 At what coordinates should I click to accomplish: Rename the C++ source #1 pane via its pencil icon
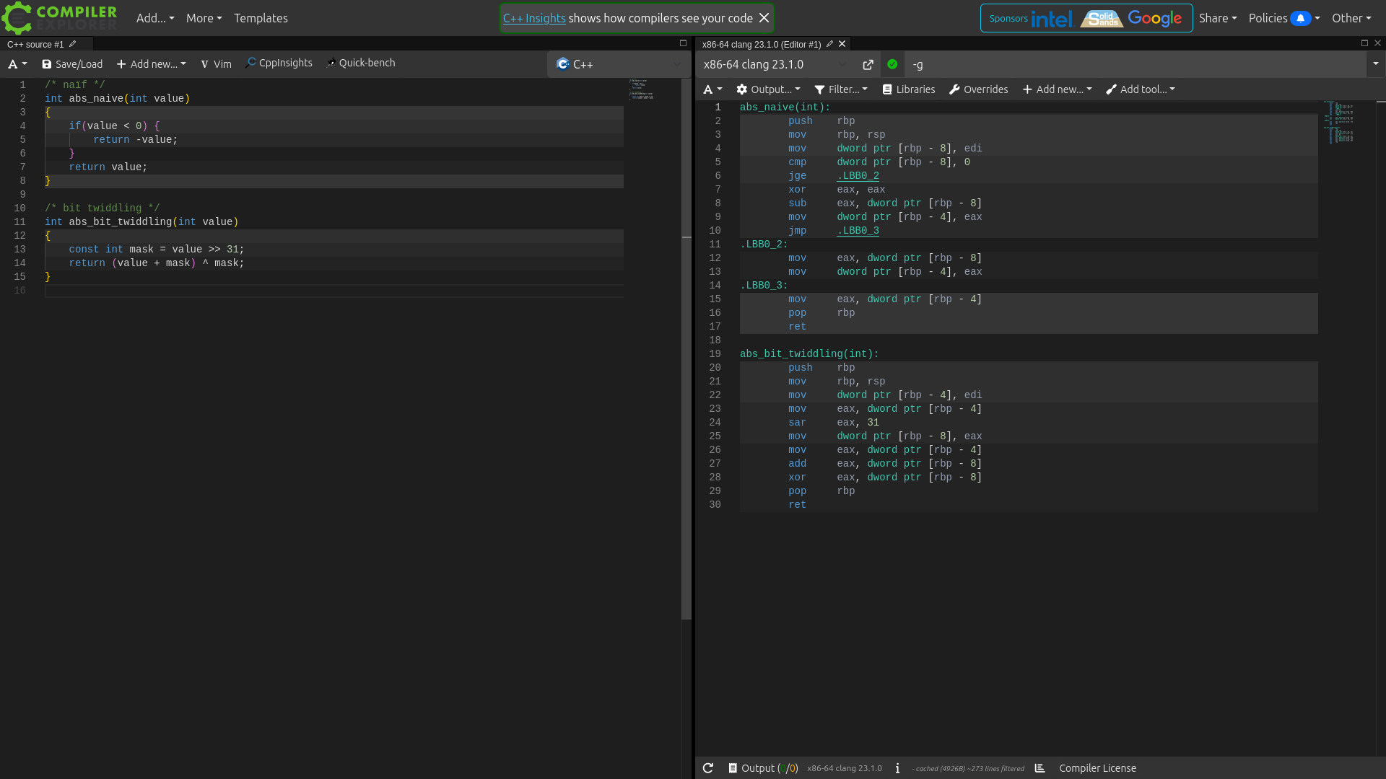click(72, 44)
